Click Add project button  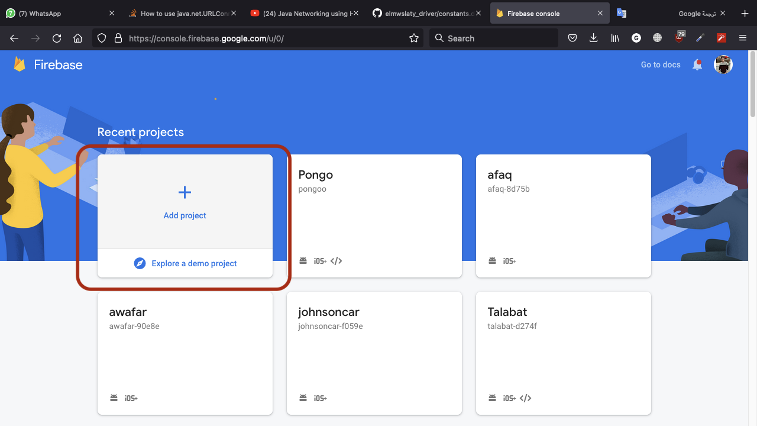coord(185,202)
